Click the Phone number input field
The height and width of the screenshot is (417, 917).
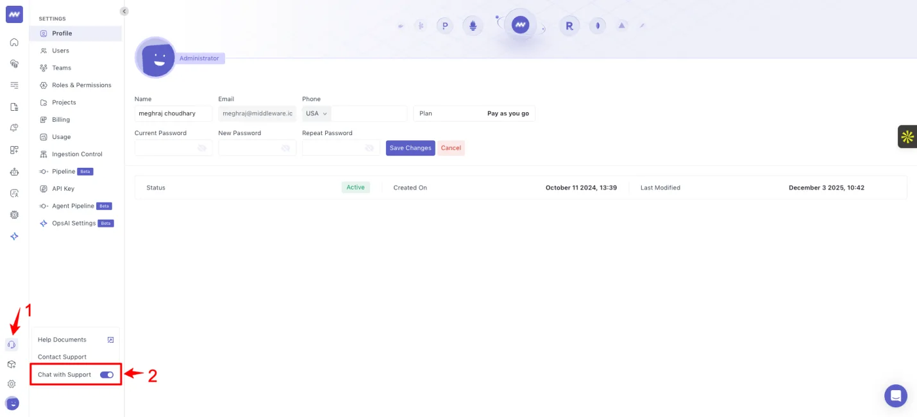369,113
